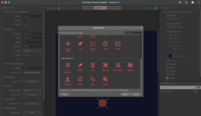Toggle Game layer lock
The width and height of the screenshot is (201, 116).
(x=195, y=91)
